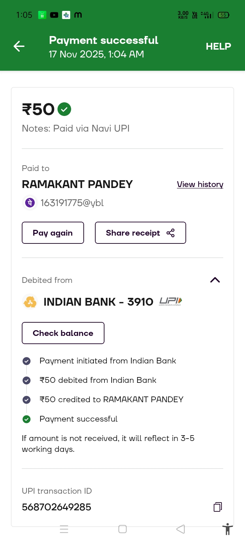Viewport: 245px width, 544px height.
Task: Copy the UPI transaction ID
Action: (218, 507)
